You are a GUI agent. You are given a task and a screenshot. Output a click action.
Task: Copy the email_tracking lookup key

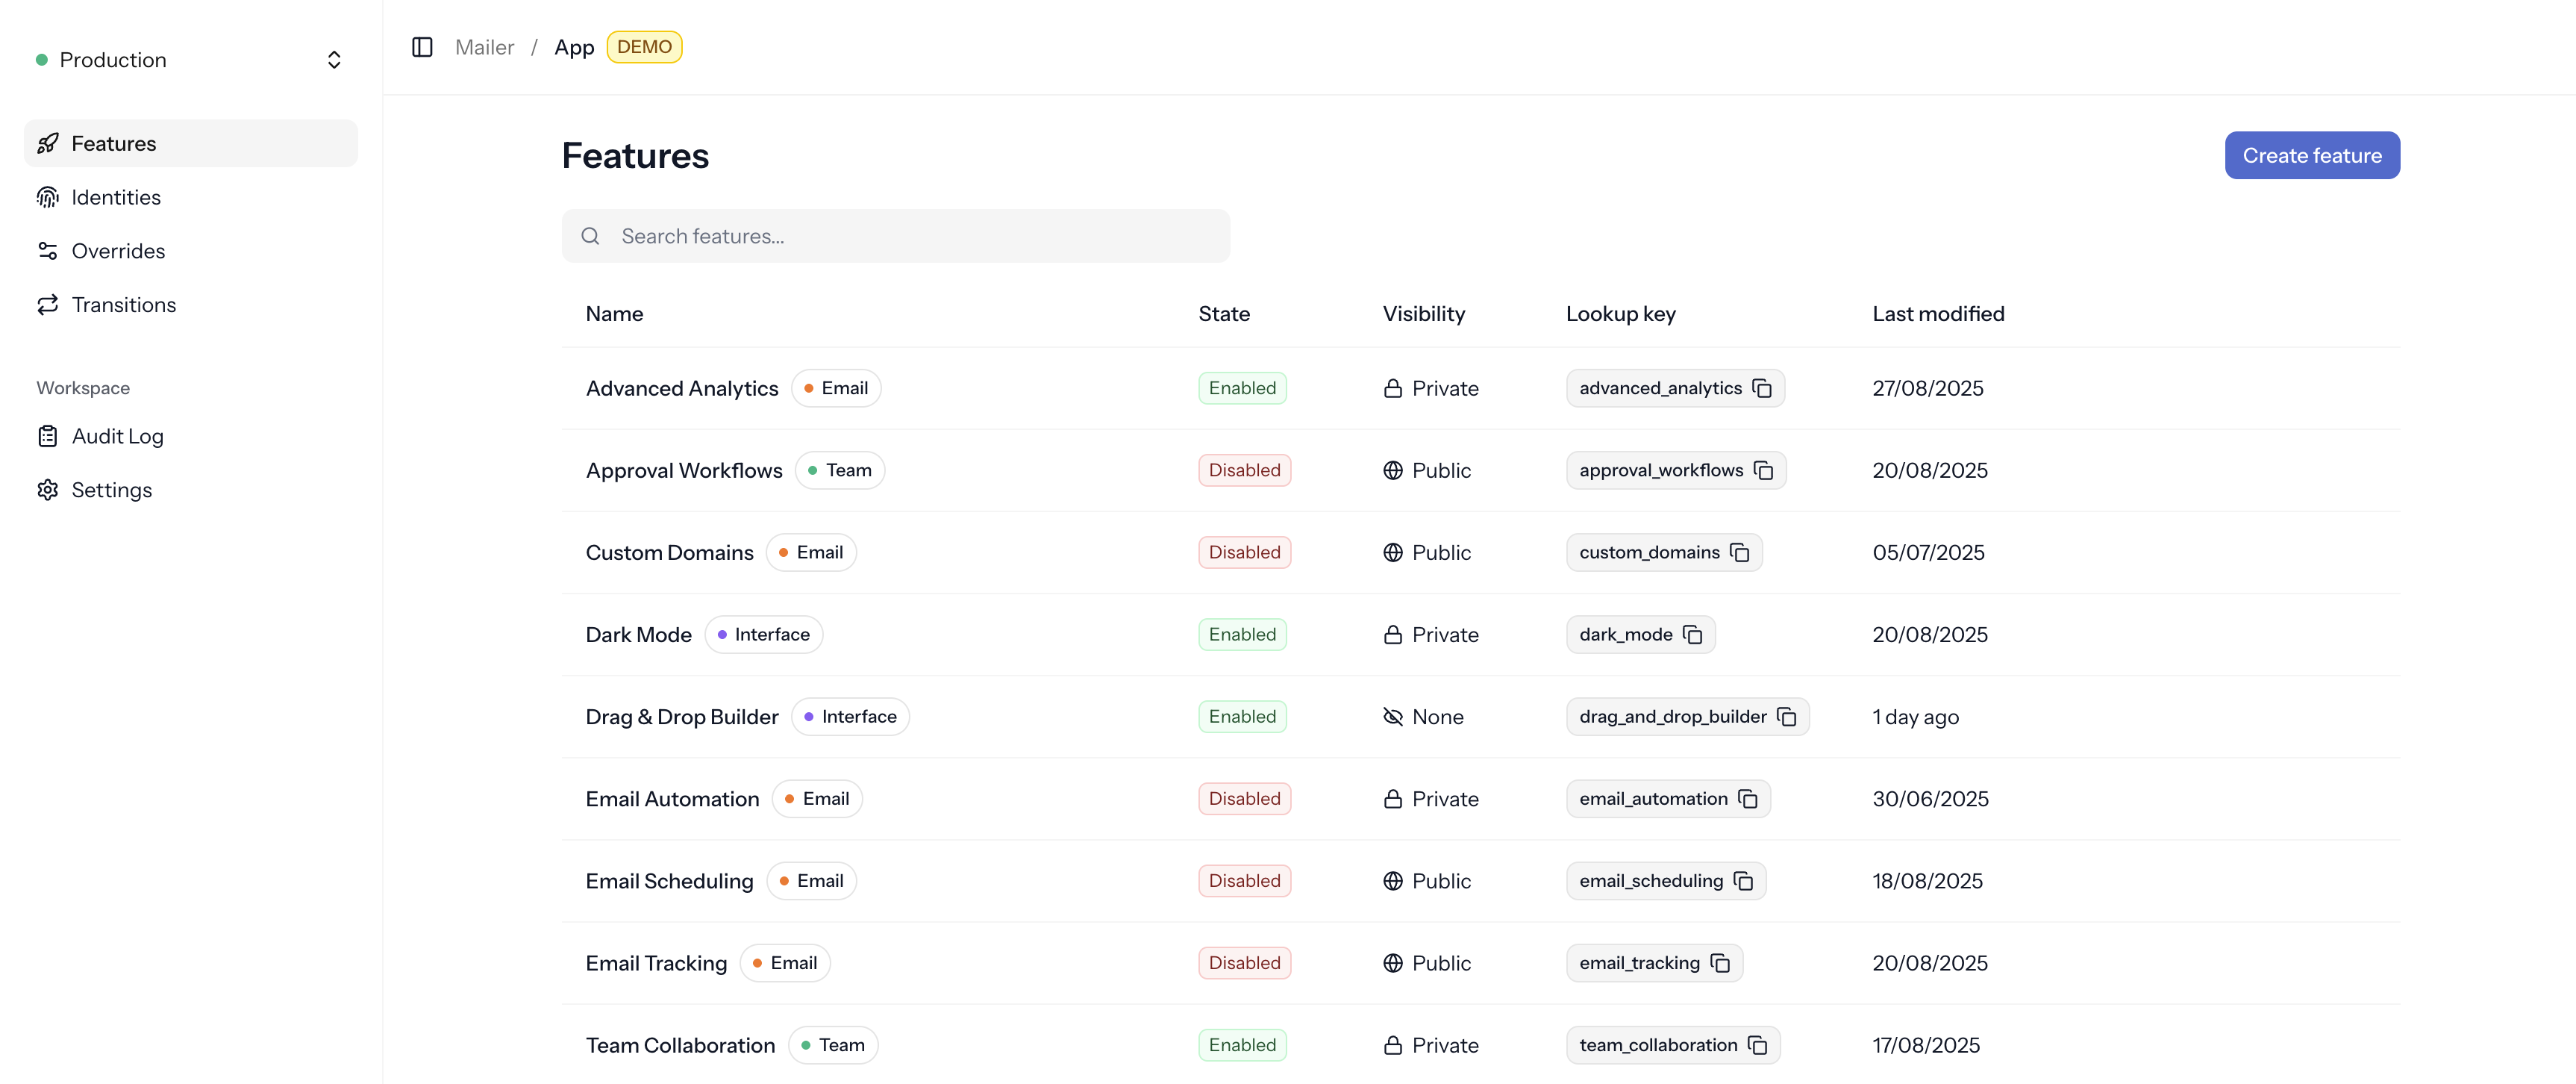click(x=1720, y=962)
